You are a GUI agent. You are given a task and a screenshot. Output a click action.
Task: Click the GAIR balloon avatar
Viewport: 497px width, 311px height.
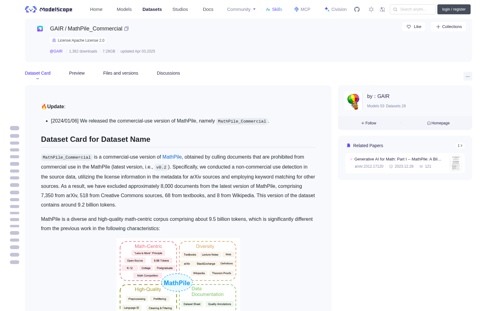(353, 101)
